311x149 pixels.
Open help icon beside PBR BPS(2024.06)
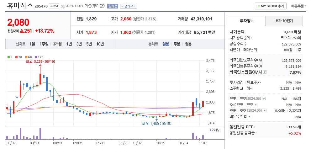265,110
